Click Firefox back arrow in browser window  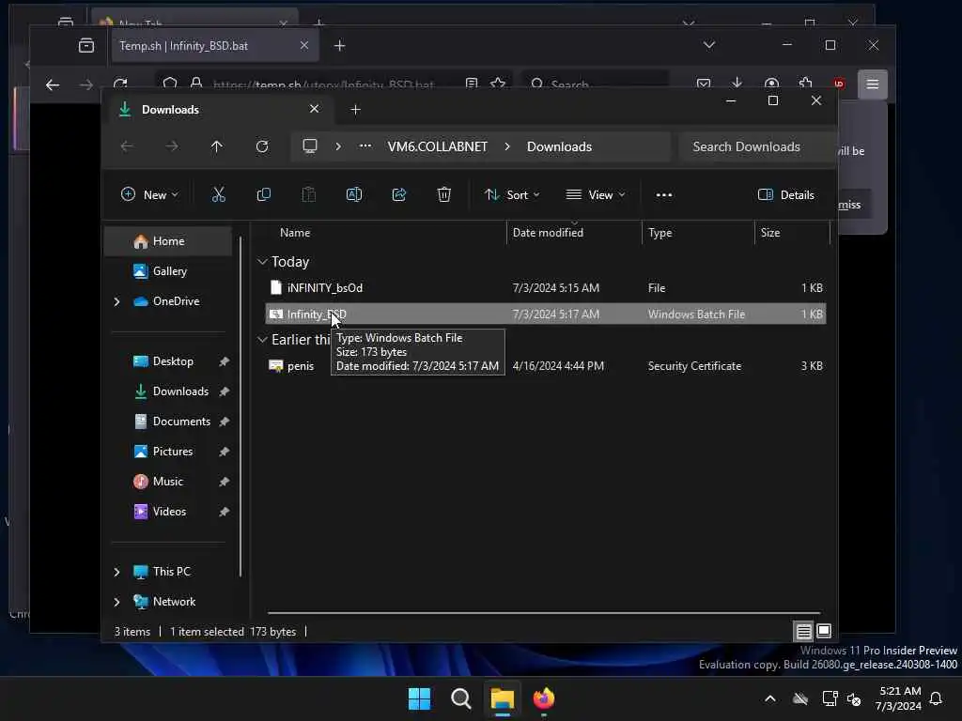tap(53, 84)
